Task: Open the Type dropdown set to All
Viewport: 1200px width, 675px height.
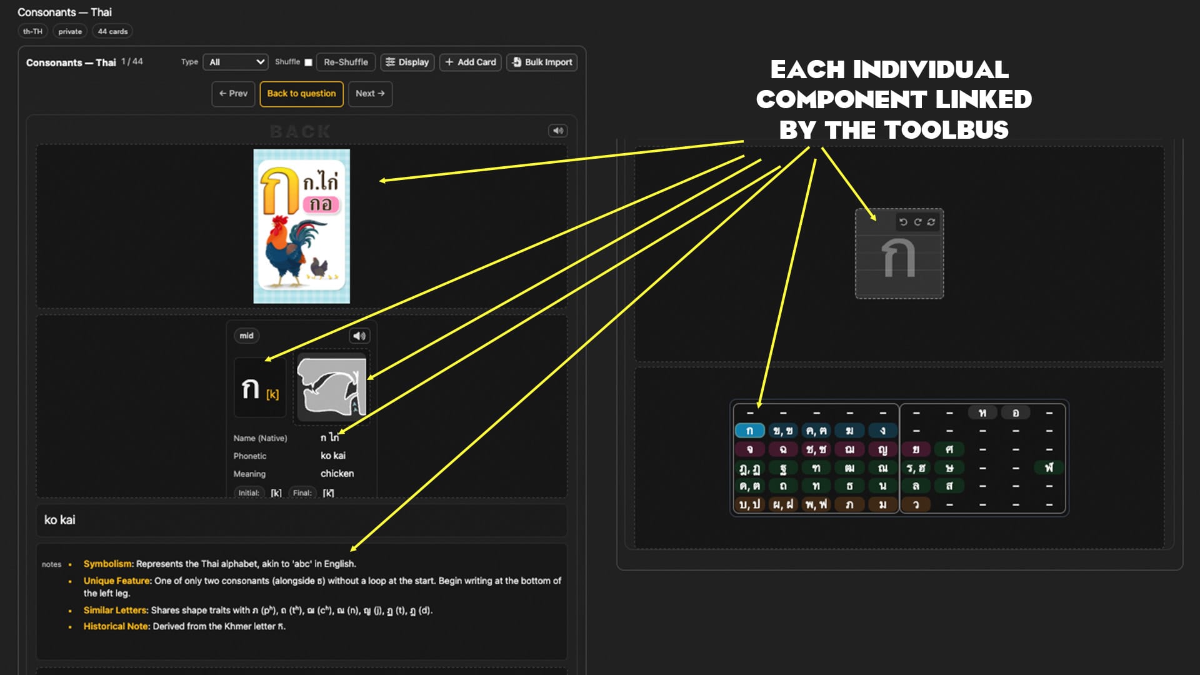Action: [x=236, y=62]
